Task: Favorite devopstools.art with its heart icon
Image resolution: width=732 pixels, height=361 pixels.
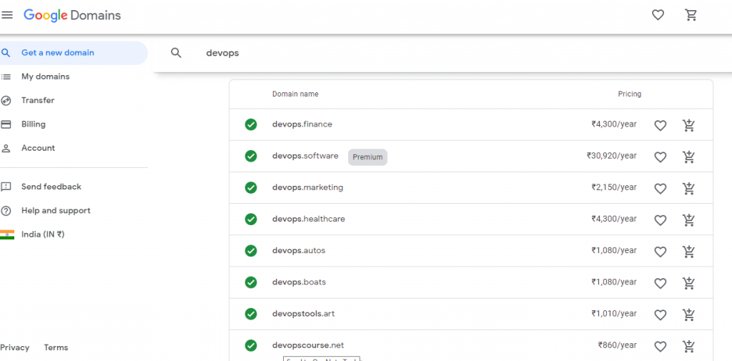Action: [x=660, y=315]
